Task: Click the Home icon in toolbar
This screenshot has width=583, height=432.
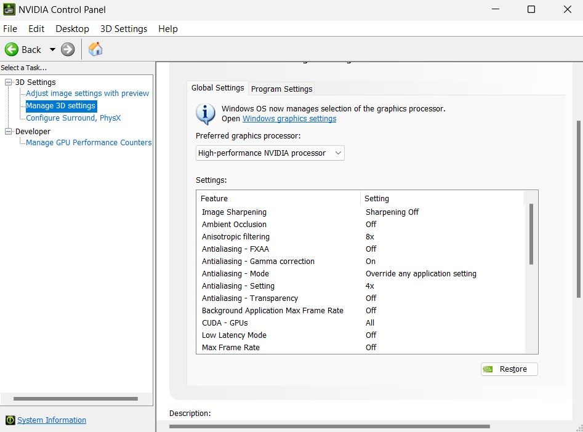Action: [95, 50]
